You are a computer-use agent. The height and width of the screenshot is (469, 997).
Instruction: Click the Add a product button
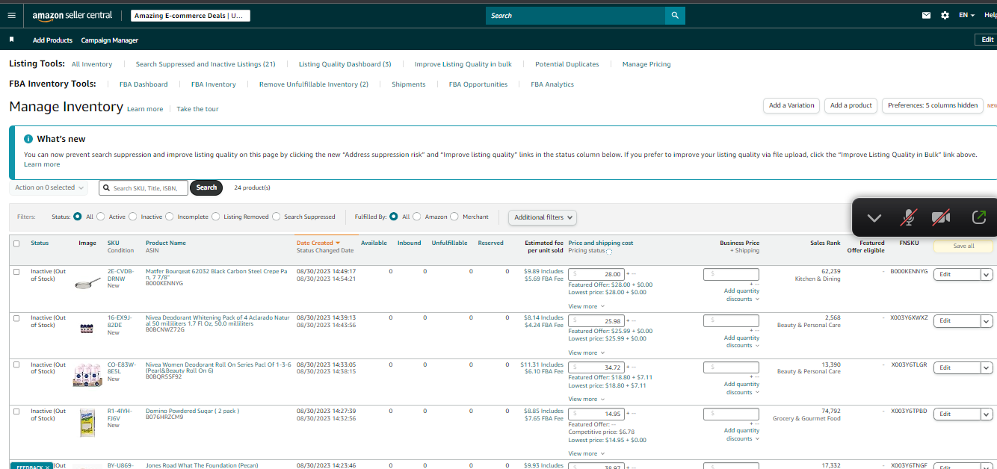851,105
